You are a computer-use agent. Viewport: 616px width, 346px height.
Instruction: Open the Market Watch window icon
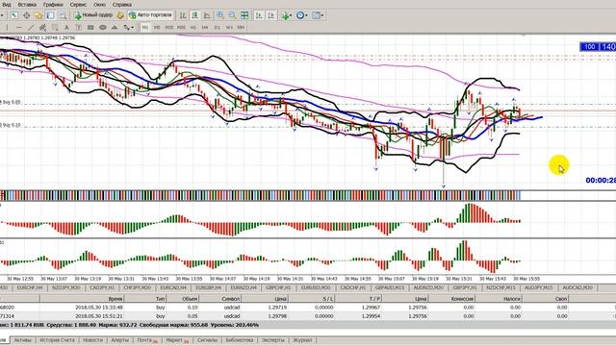click(x=14, y=15)
